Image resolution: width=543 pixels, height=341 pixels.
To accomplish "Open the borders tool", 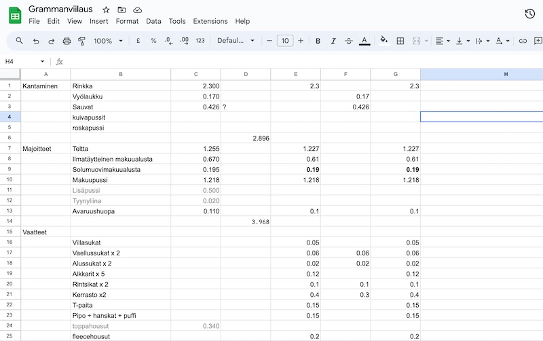I will pyautogui.click(x=400, y=41).
